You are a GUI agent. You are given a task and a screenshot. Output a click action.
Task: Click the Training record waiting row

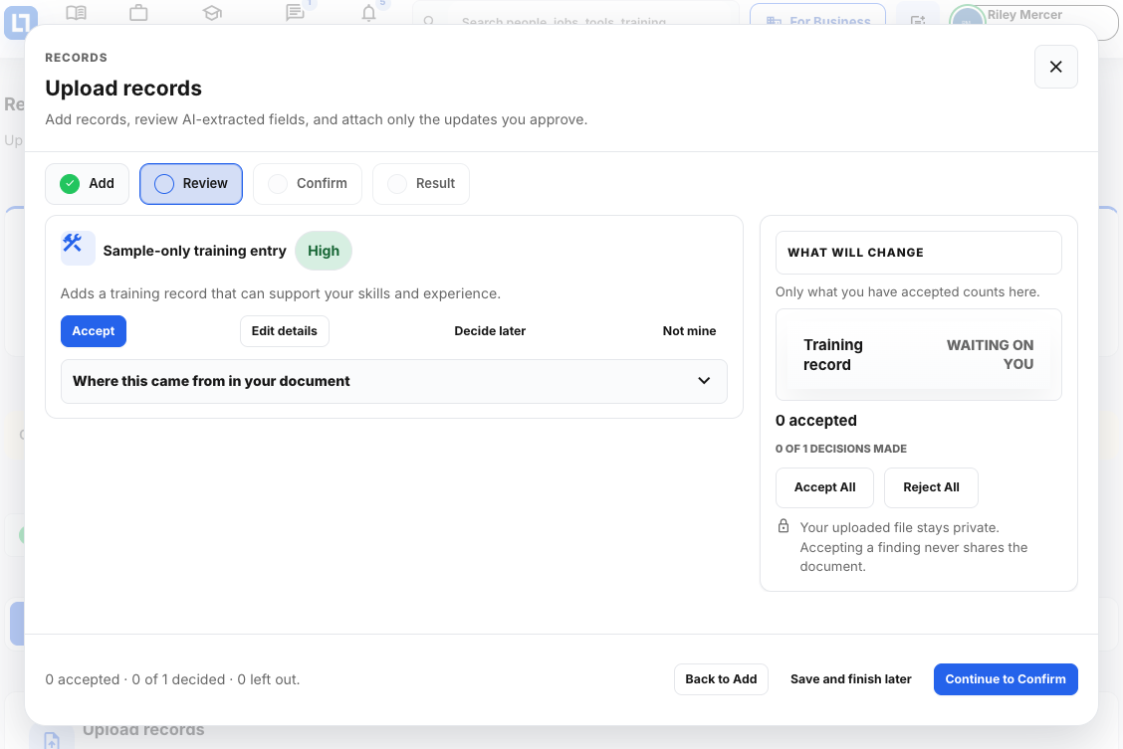click(x=918, y=355)
